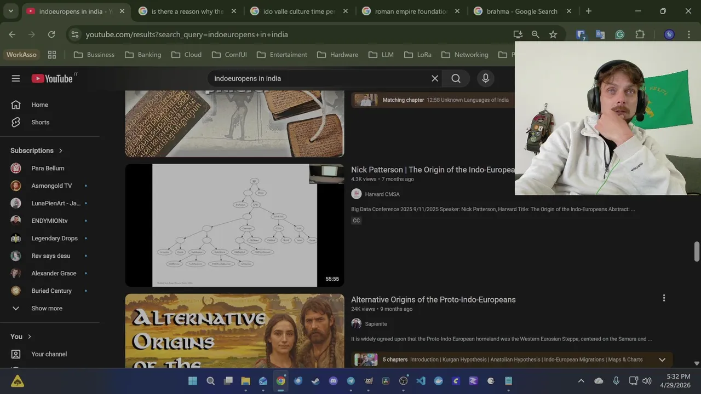Open Steam from the taskbar
The width and height of the screenshot is (701, 394).
click(316, 381)
